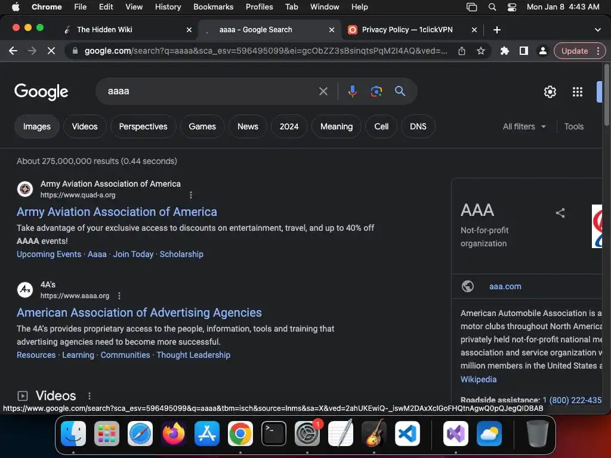This screenshot has width=611, height=458.
Task: Start voice search with the microphone icon
Action: click(352, 91)
